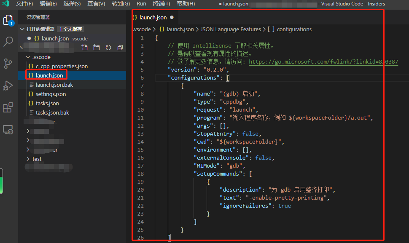Screen dimensions: 409x243
Task: Click JSON Language Features breadcrumb
Action: (231, 29)
